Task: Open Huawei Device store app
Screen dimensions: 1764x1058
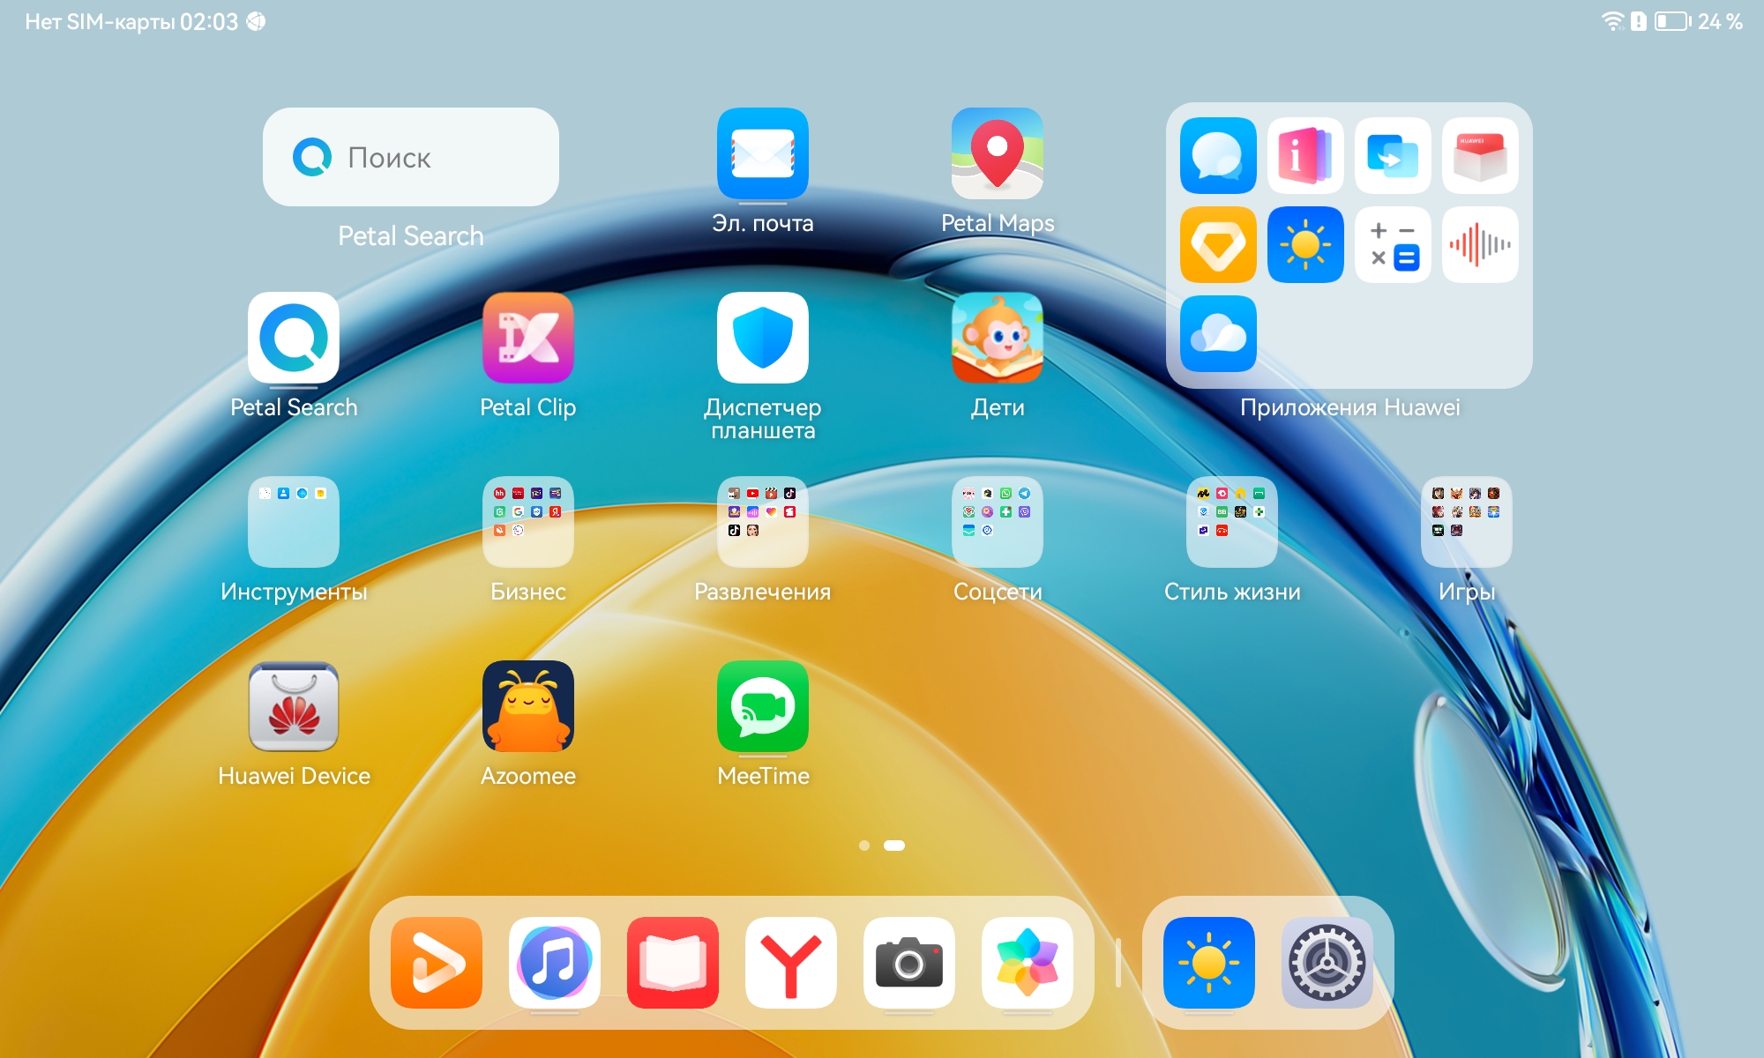Action: [x=293, y=707]
